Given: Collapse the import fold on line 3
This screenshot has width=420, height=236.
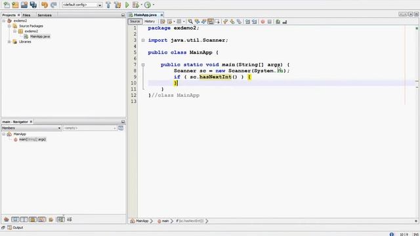Looking at the screenshot, I should (x=143, y=41).
